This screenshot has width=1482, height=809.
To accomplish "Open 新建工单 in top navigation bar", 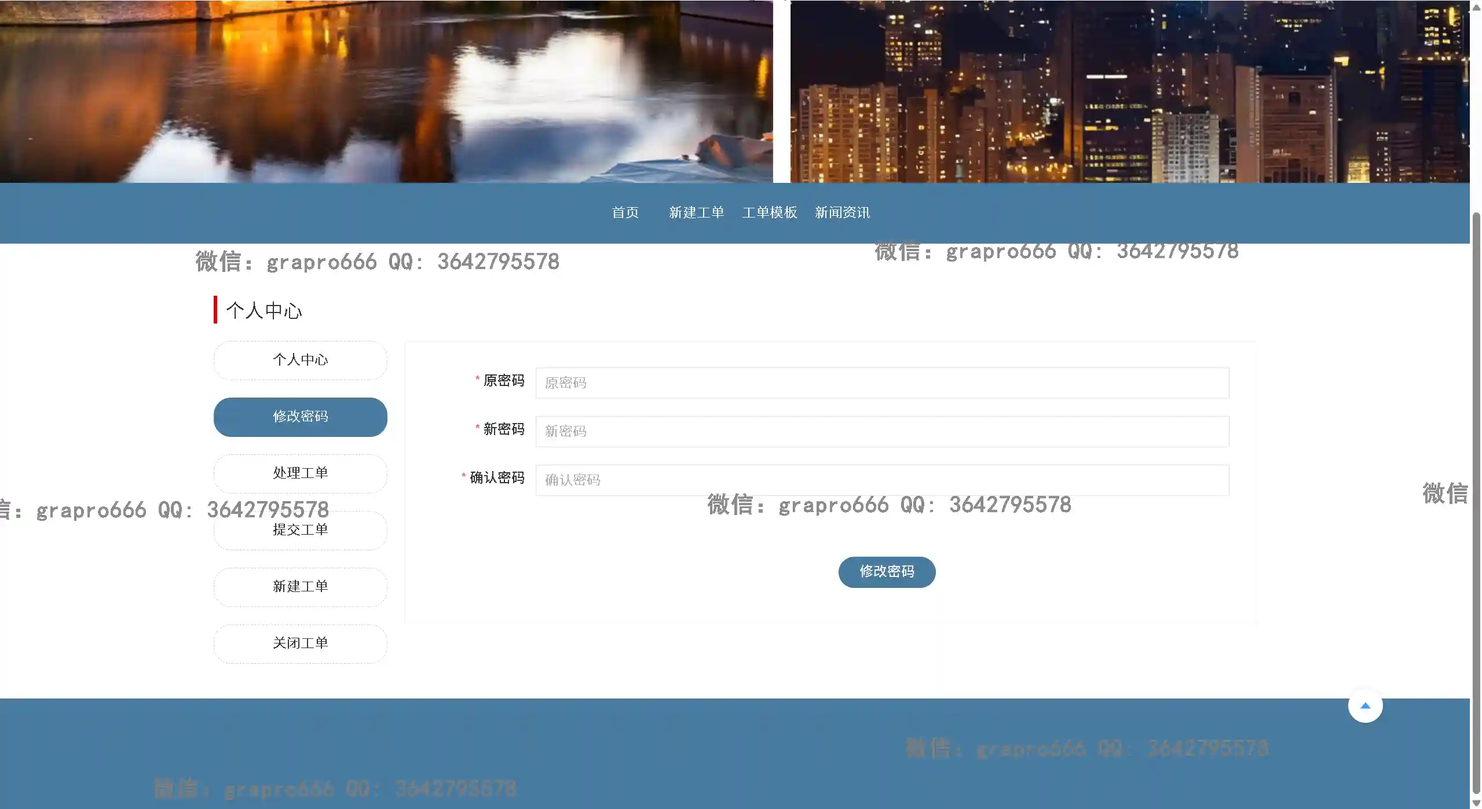I will pyautogui.click(x=696, y=212).
